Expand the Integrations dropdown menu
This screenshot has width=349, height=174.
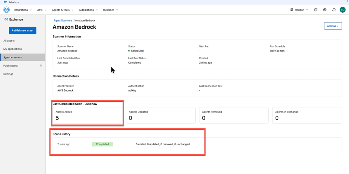(x=23, y=10)
